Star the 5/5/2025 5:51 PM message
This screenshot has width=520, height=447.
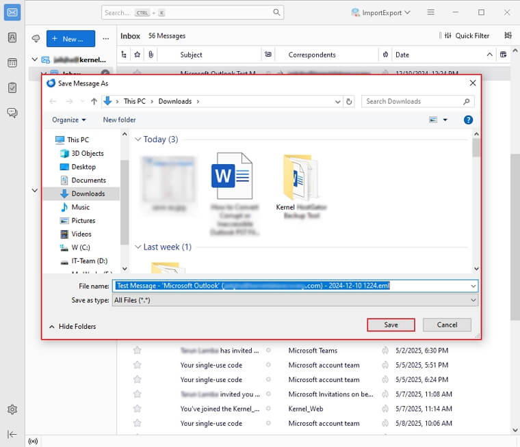click(138, 365)
